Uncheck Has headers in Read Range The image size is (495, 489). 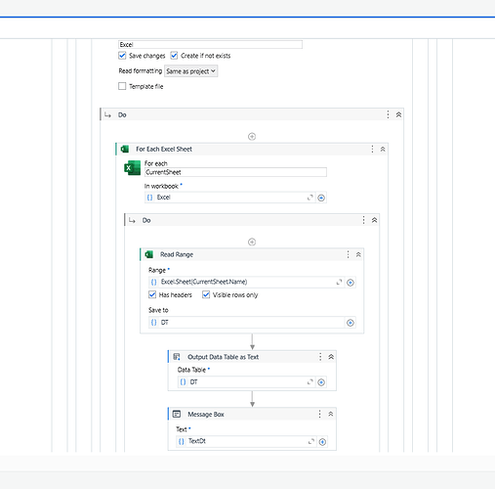(152, 294)
